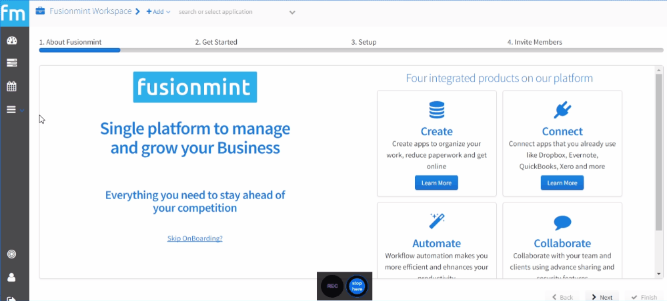Viewport: 667px width, 301px height.
Task: Click the content panel vertical scrollbar thumb
Action: 659,152
